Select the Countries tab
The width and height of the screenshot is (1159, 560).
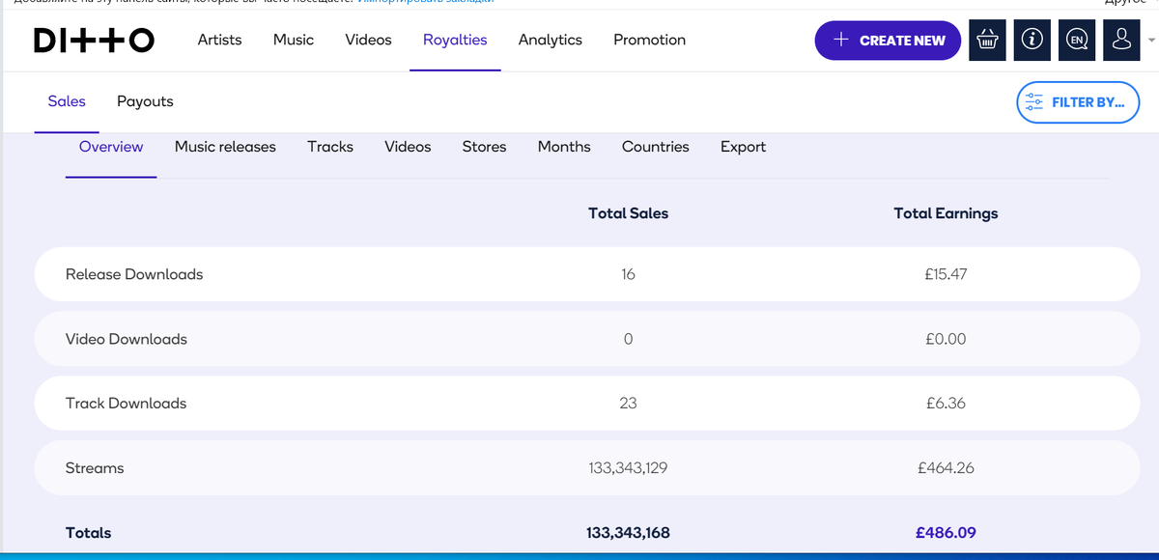pyautogui.click(x=655, y=147)
